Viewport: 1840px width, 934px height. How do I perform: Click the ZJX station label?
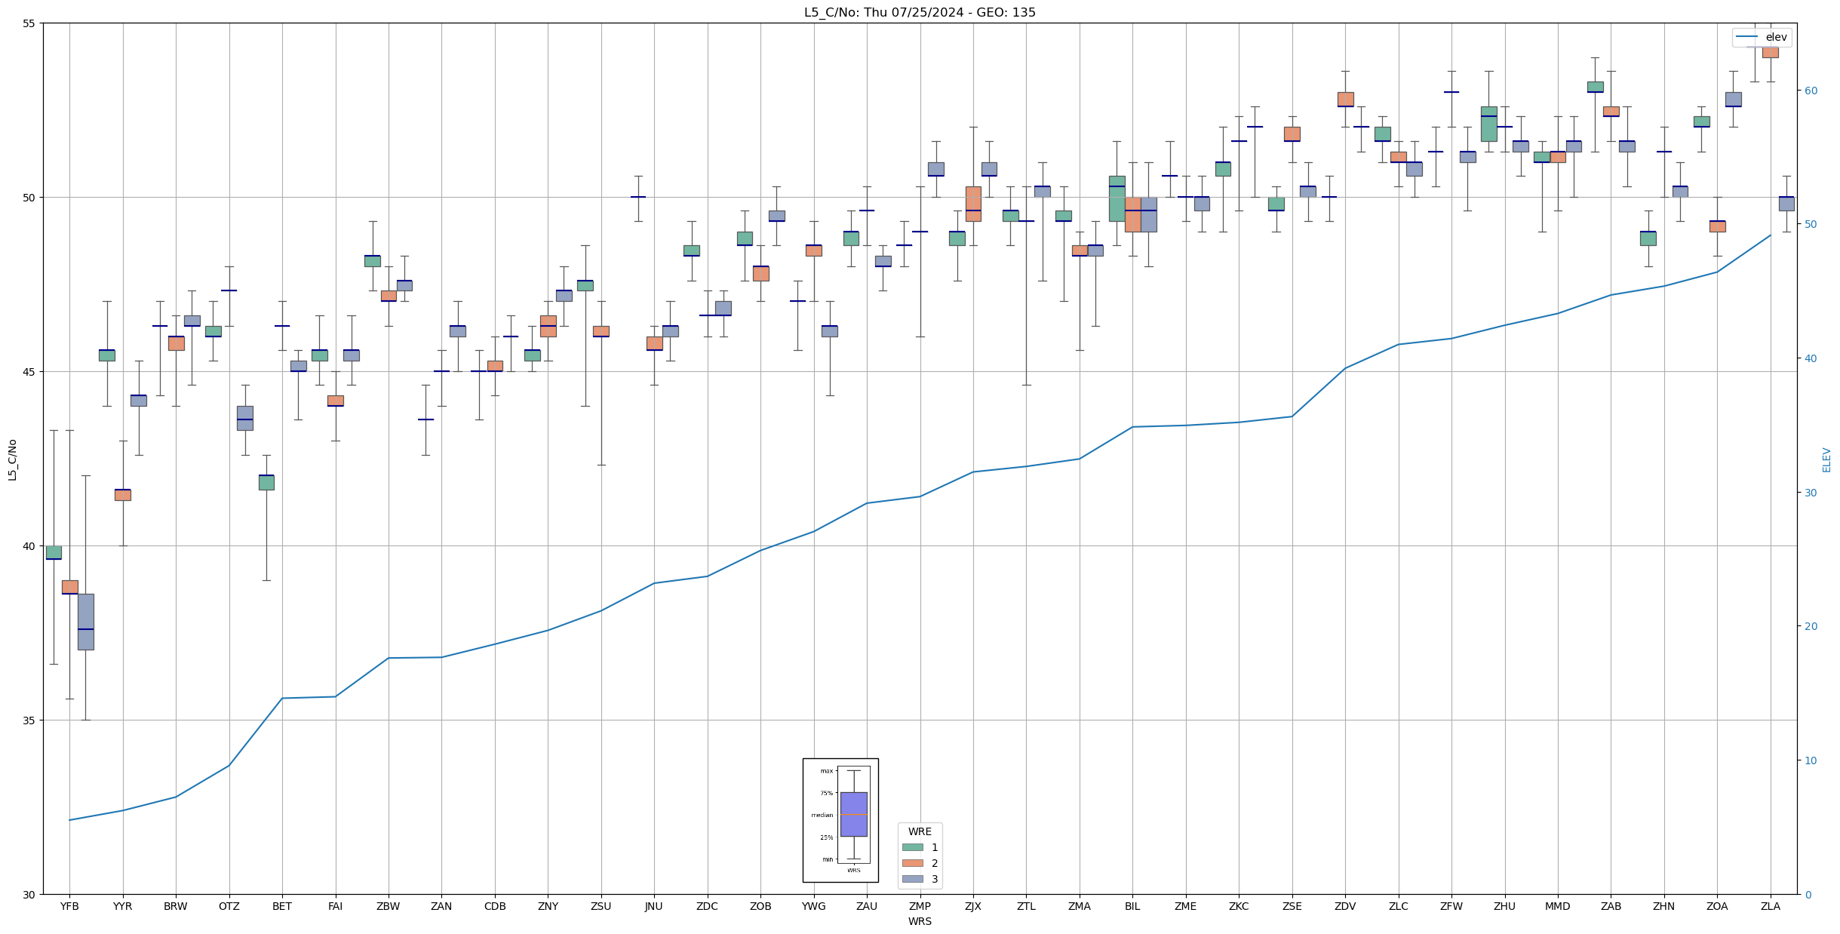point(973,906)
